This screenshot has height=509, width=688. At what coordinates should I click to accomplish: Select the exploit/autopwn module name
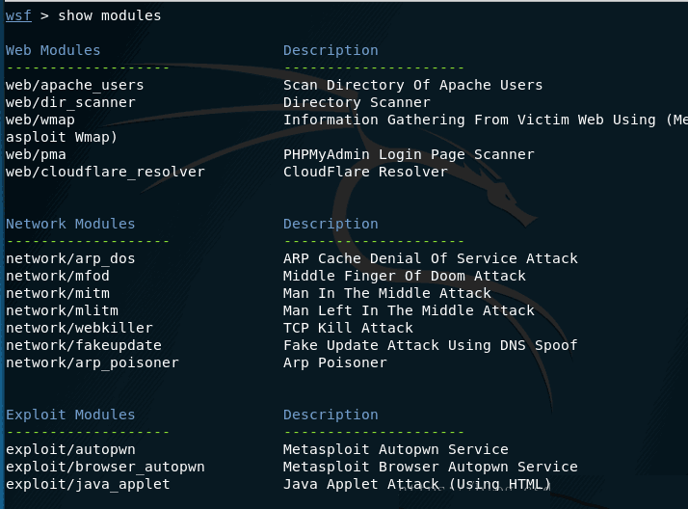pos(70,449)
